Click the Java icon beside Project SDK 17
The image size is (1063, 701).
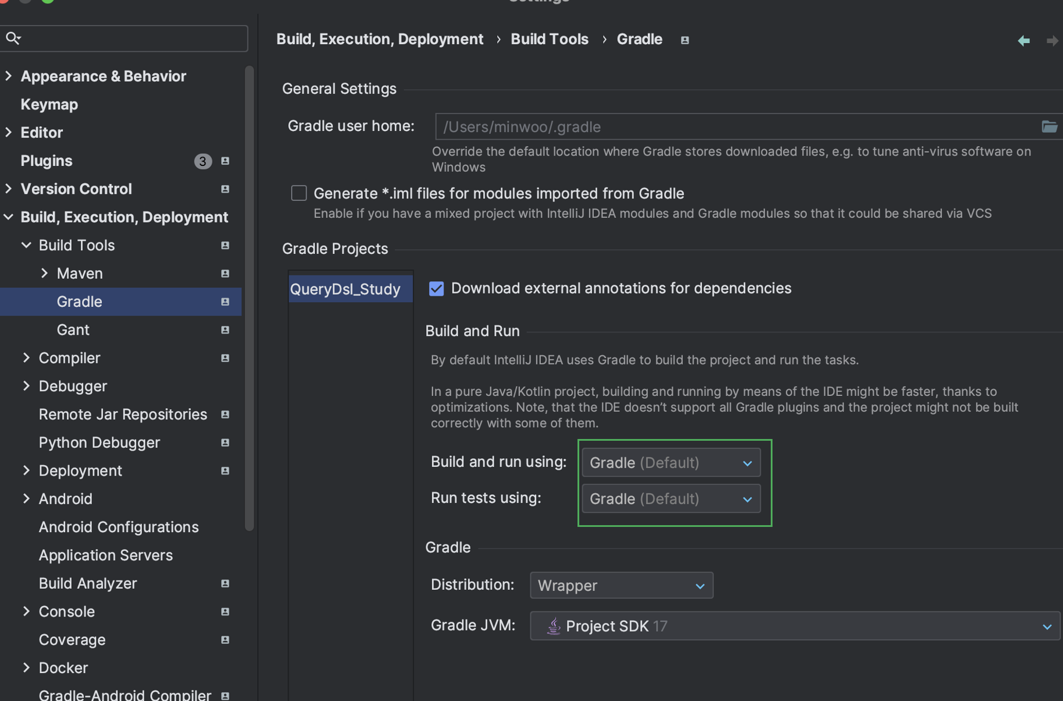click(554, 626)
